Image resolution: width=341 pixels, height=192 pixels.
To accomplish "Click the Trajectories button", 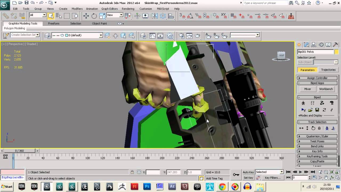I will point(328,70).
